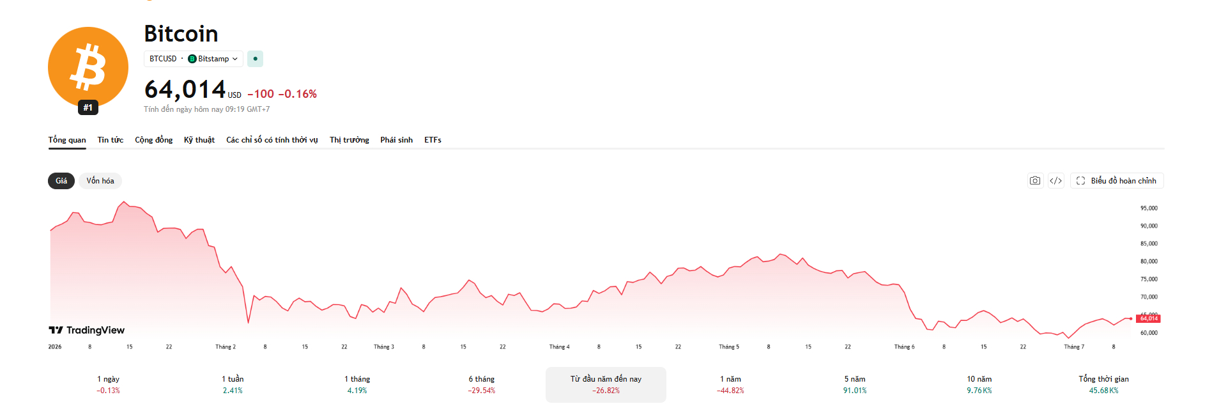Viewport: 1212px width, 420px height.
Task: Click the green market status dot
Action: point(256,59)
